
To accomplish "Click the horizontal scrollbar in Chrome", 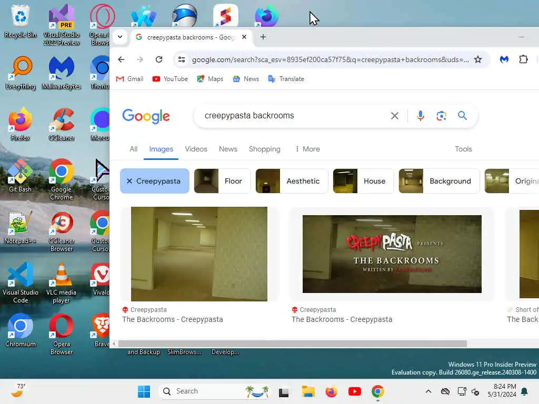I will point(292,344).
